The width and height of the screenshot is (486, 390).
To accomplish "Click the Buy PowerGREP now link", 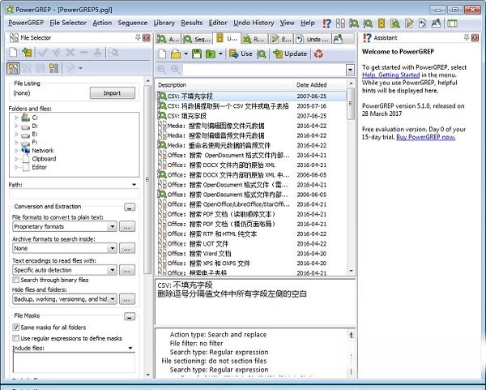I will click(426, 137).
